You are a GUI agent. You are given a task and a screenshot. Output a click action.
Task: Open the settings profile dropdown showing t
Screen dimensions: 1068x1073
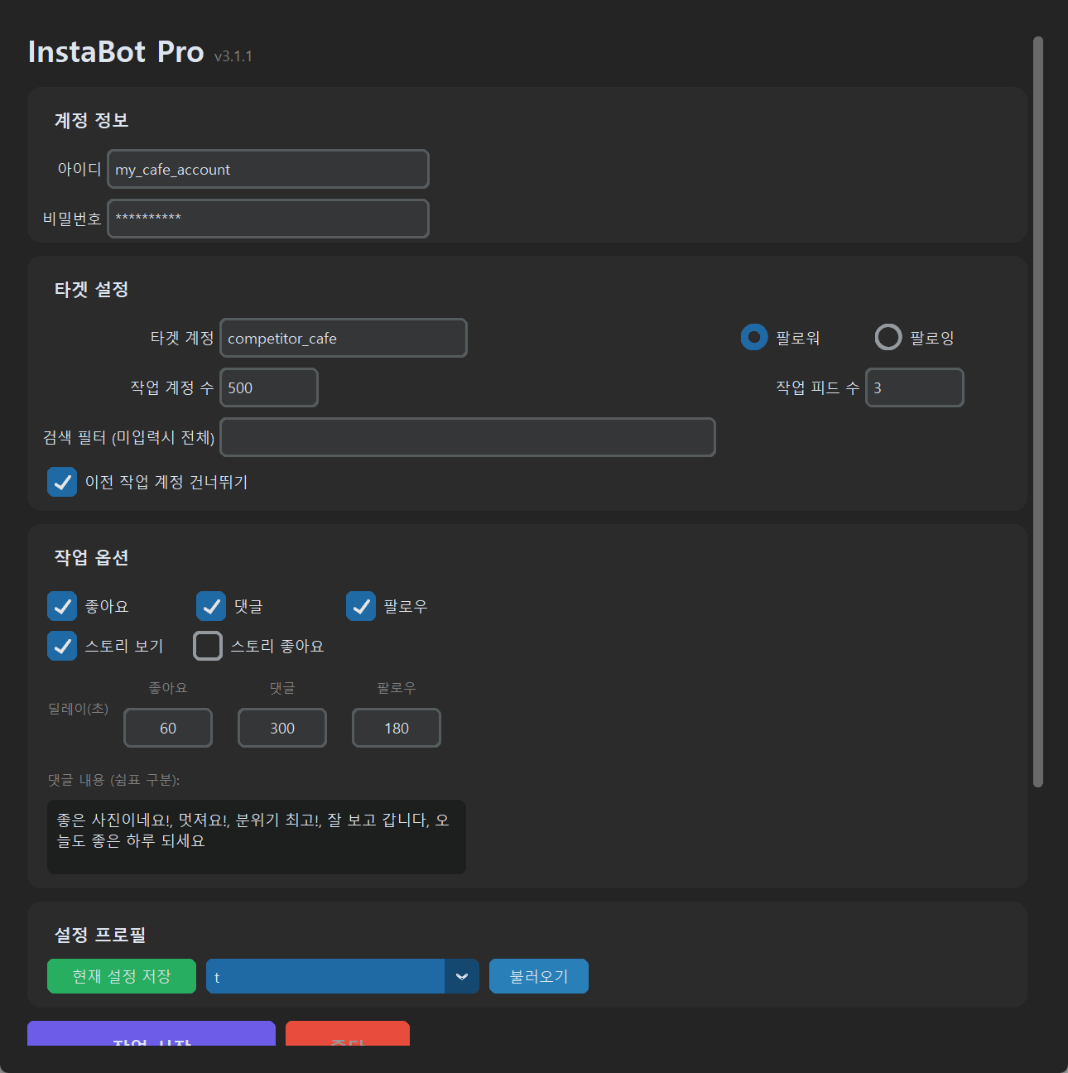[343, 976]
